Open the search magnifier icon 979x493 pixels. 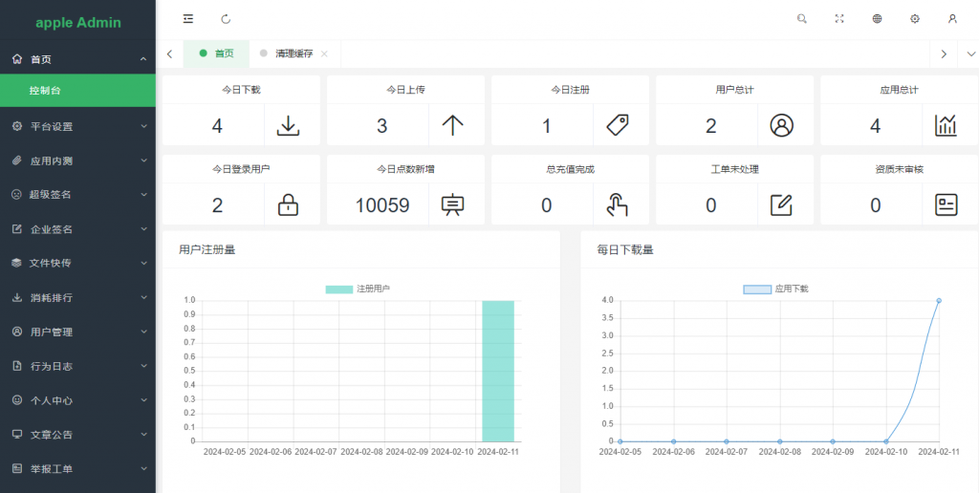click(x=802, y=18)
